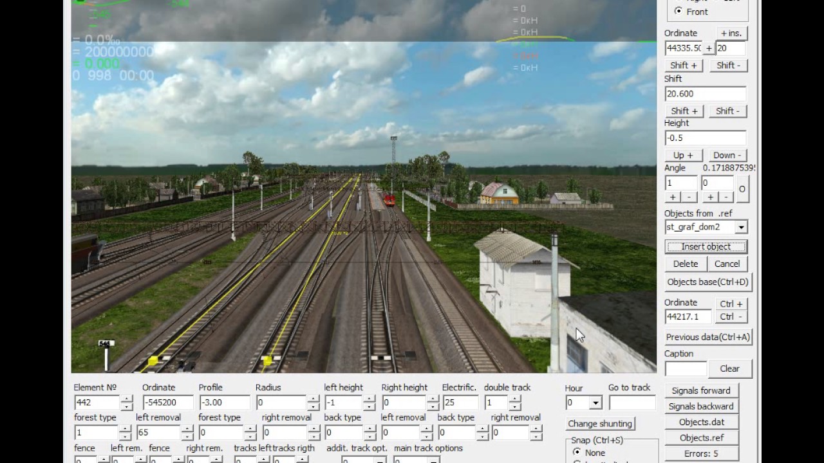The width and height of the screenshot is (824, 463).
Task: Click the Signals forward button
Action: [x=701, y=390]
